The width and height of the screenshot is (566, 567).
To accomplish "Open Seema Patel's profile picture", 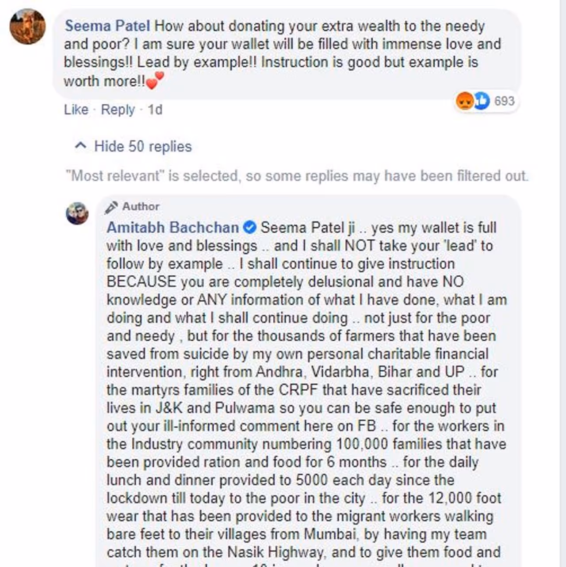I will (27, 26).
